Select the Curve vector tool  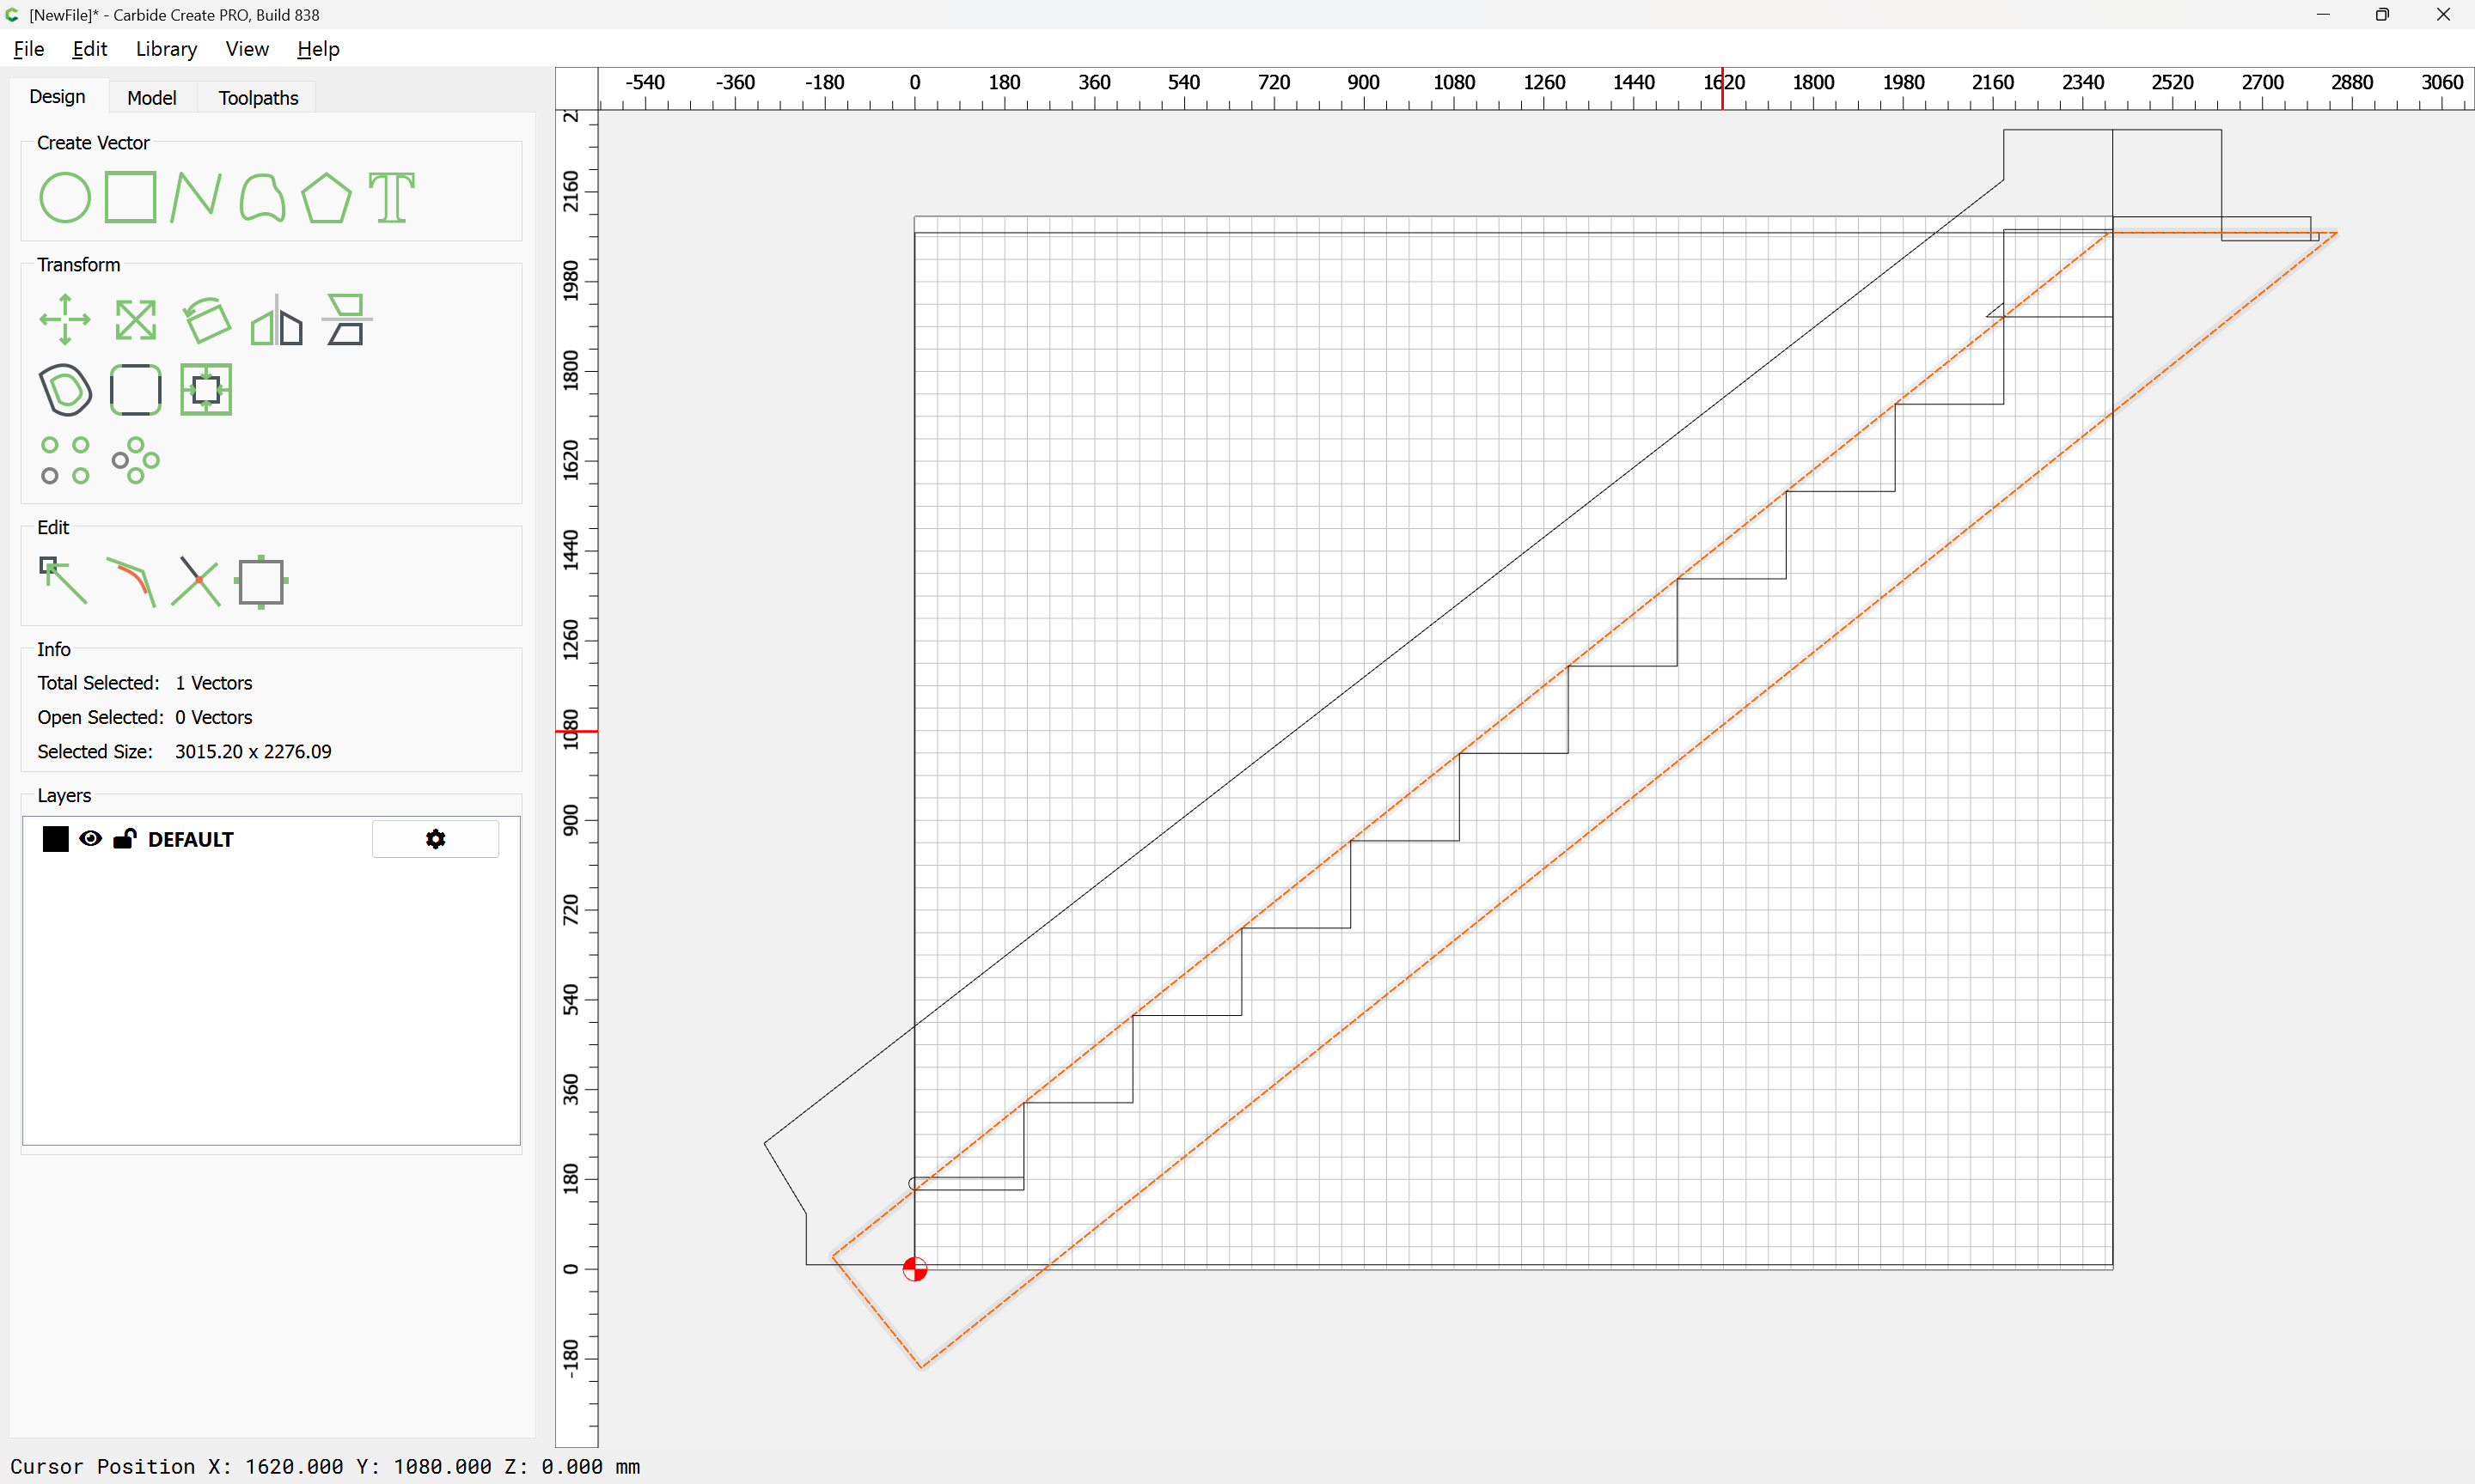[x=262, y=197]
